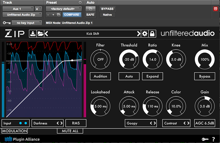Open the MODULATION tab

[x=14, y=131]
